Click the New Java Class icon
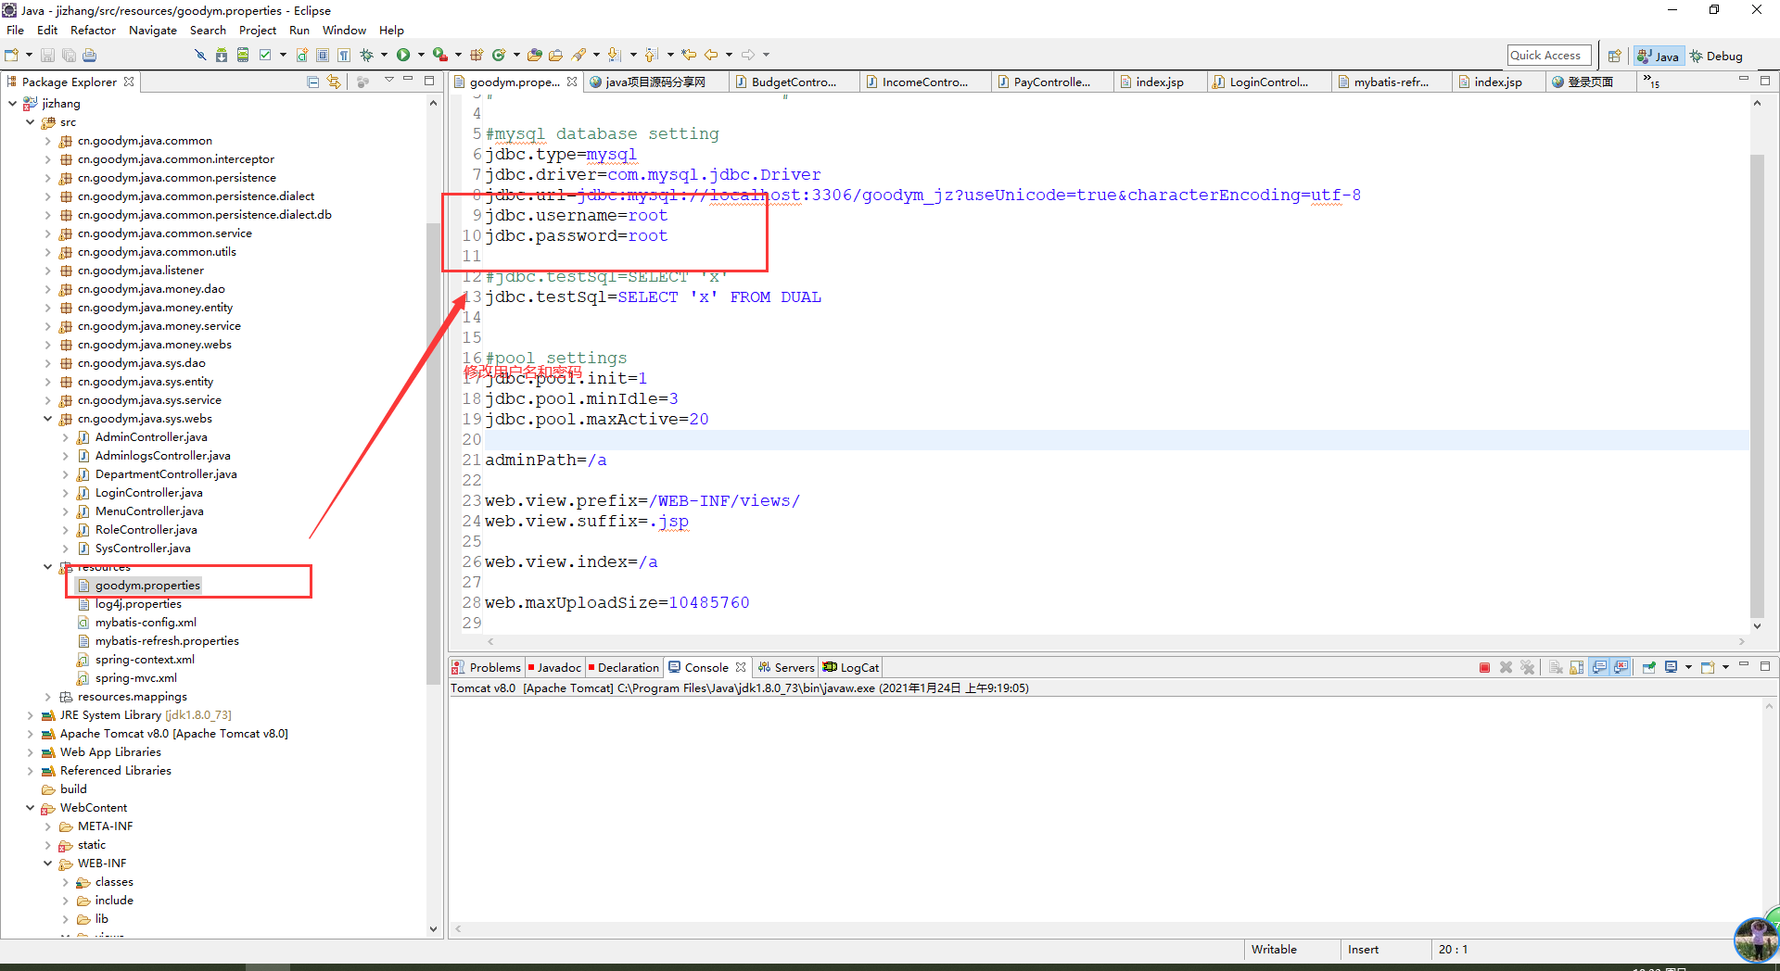Image resolution: width=1780 pixels, height=971 pixels. pos(499,56)
